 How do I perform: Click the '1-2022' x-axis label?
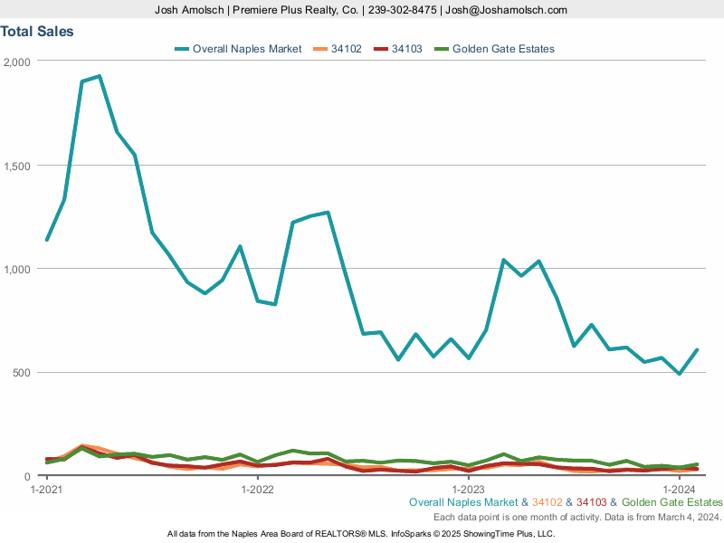tap(258, 490)
